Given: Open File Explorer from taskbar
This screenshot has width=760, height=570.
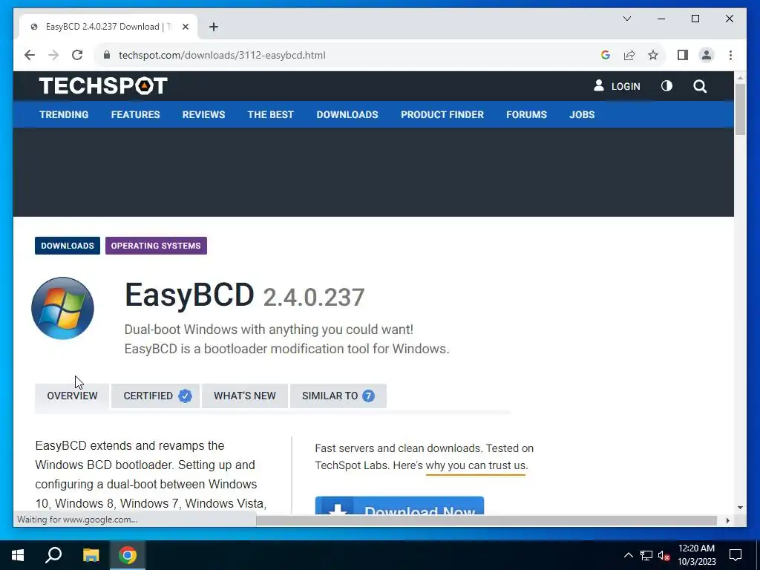Looking at the screenshot, I should pos(91,555).
